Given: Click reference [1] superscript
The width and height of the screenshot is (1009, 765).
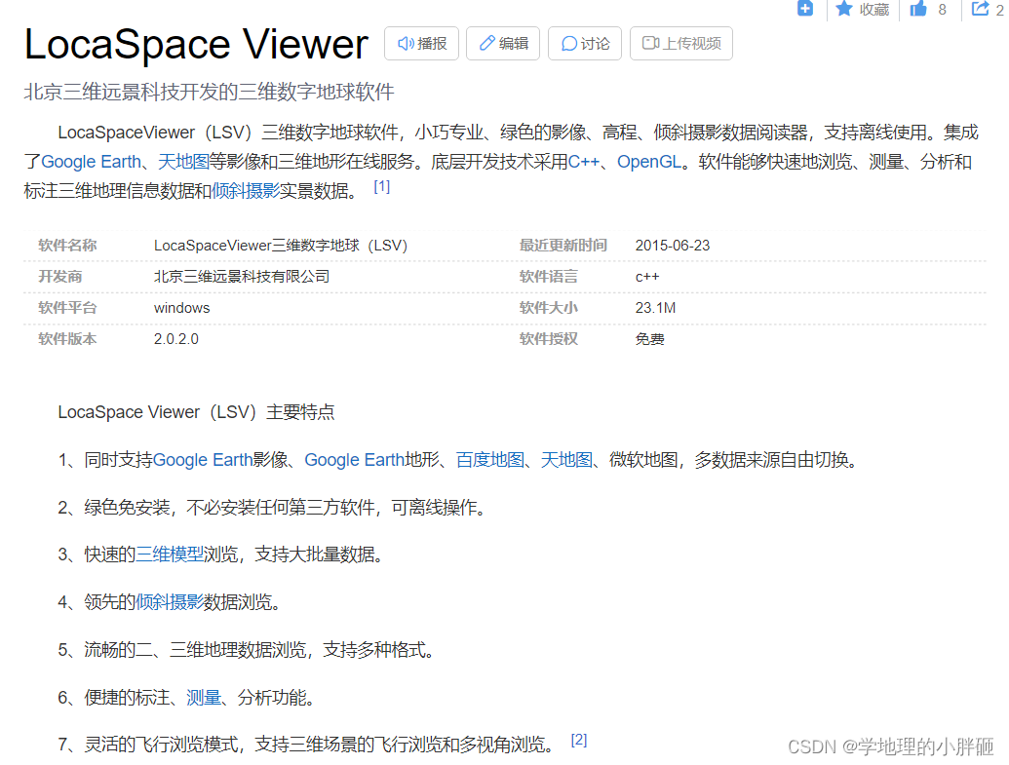Looking at the screenshot, I should coord(381,186).
